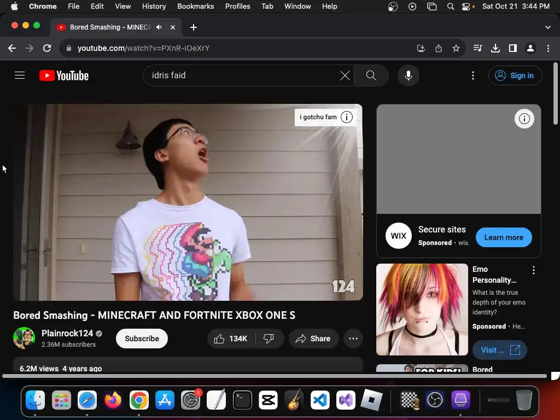Open a new tab with plus
Viewport: 560px width, 420px height.
pos(193,27)
